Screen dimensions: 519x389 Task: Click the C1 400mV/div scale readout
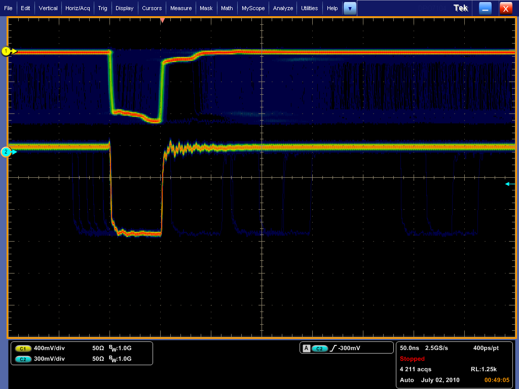tap(49, 348)
